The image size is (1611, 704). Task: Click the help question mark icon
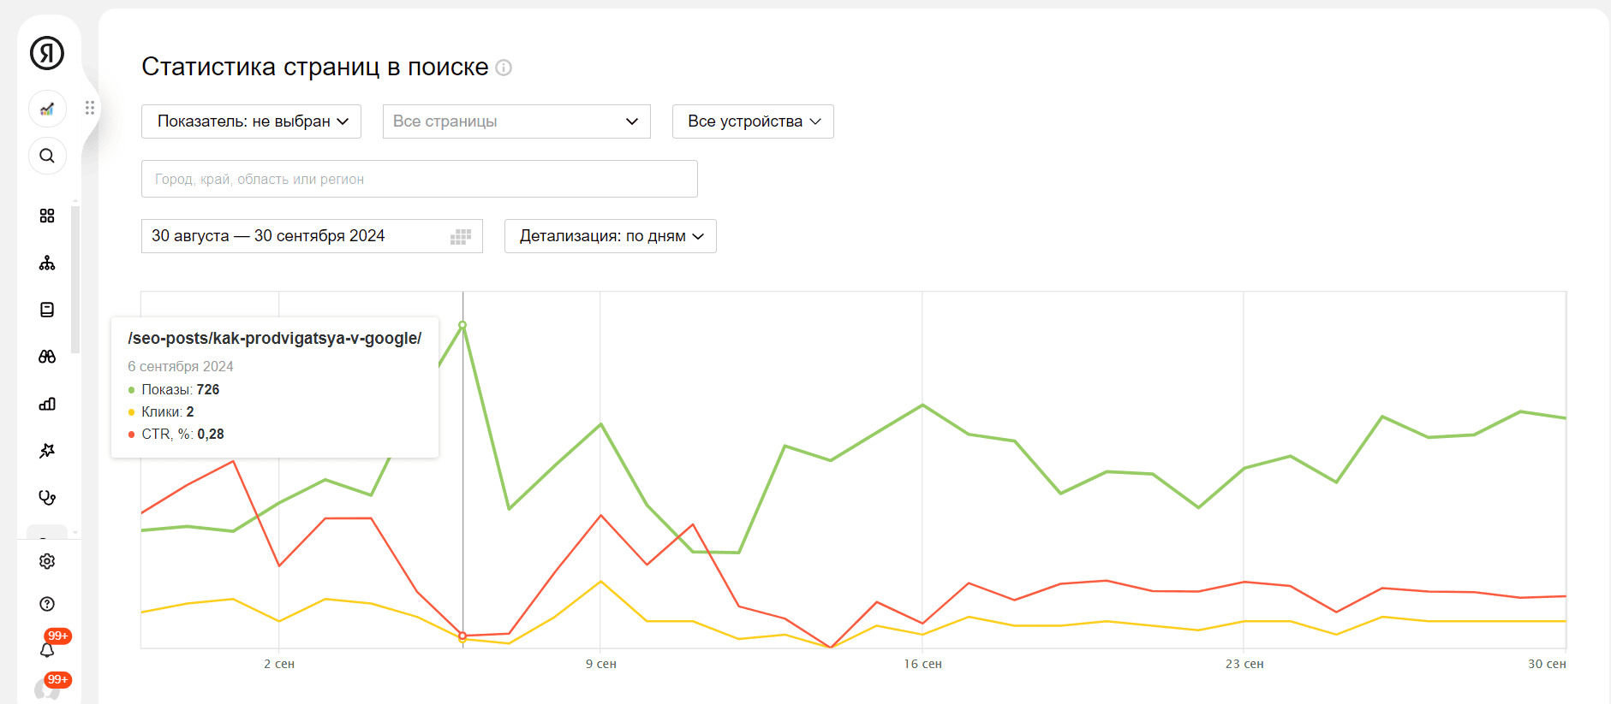point(47,604)
